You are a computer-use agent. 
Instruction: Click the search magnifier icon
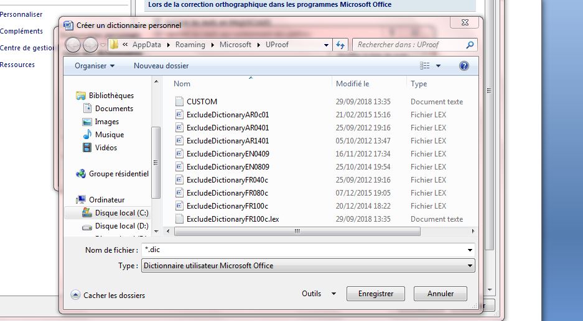point(470,45)
